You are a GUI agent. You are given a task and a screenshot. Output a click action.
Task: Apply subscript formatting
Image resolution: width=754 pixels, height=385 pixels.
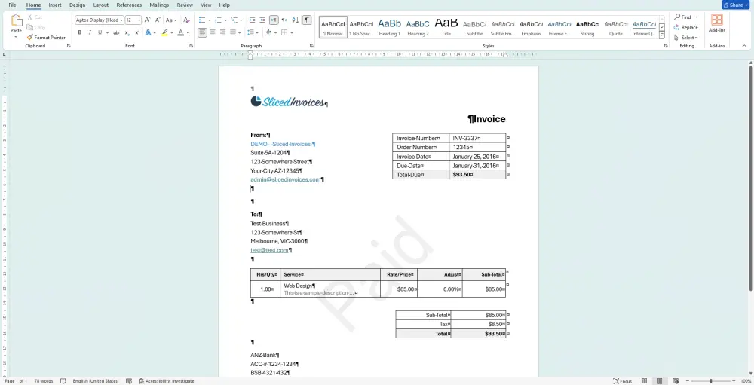click(x=127, y=32)
